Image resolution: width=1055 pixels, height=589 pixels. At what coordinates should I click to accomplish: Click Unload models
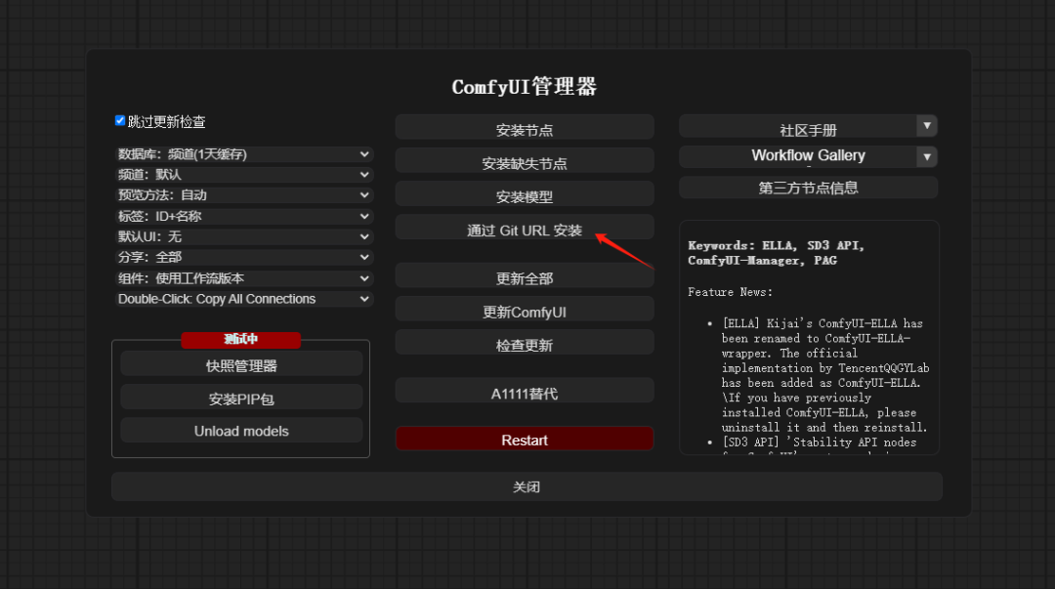[x=240, y=430]
